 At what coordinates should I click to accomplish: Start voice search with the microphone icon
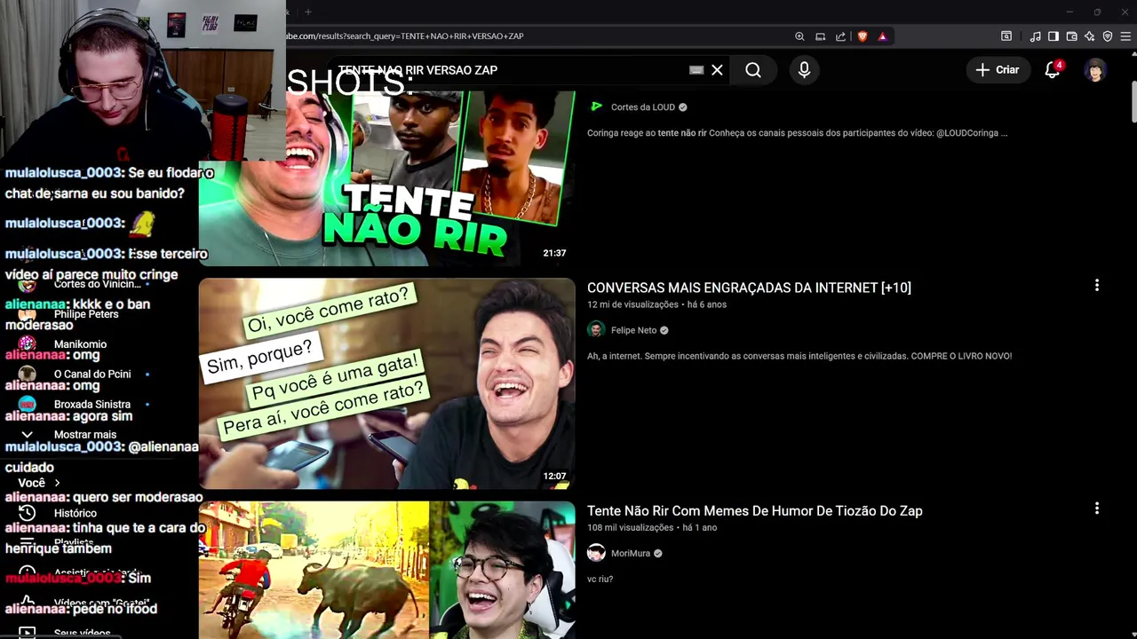804,70
